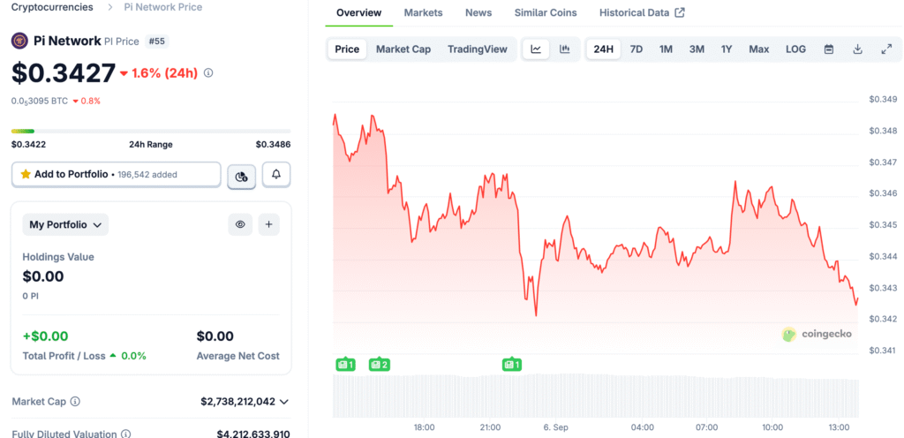This screenshot has height=438, width=904.
Task: Click the Average Net Cost label
Action: (x=238, y=356)
